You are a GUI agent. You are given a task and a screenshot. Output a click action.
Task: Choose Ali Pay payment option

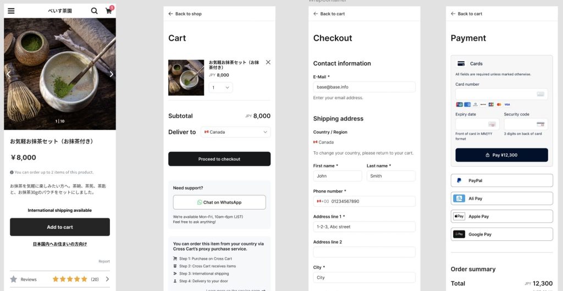tap(501, 199)
